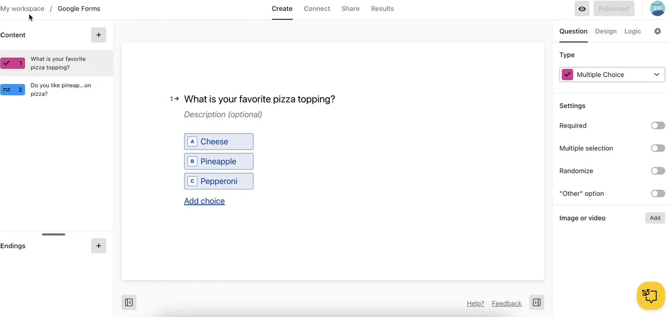Click the Add choice link
669x317 pixels.
tap(204, 201)
